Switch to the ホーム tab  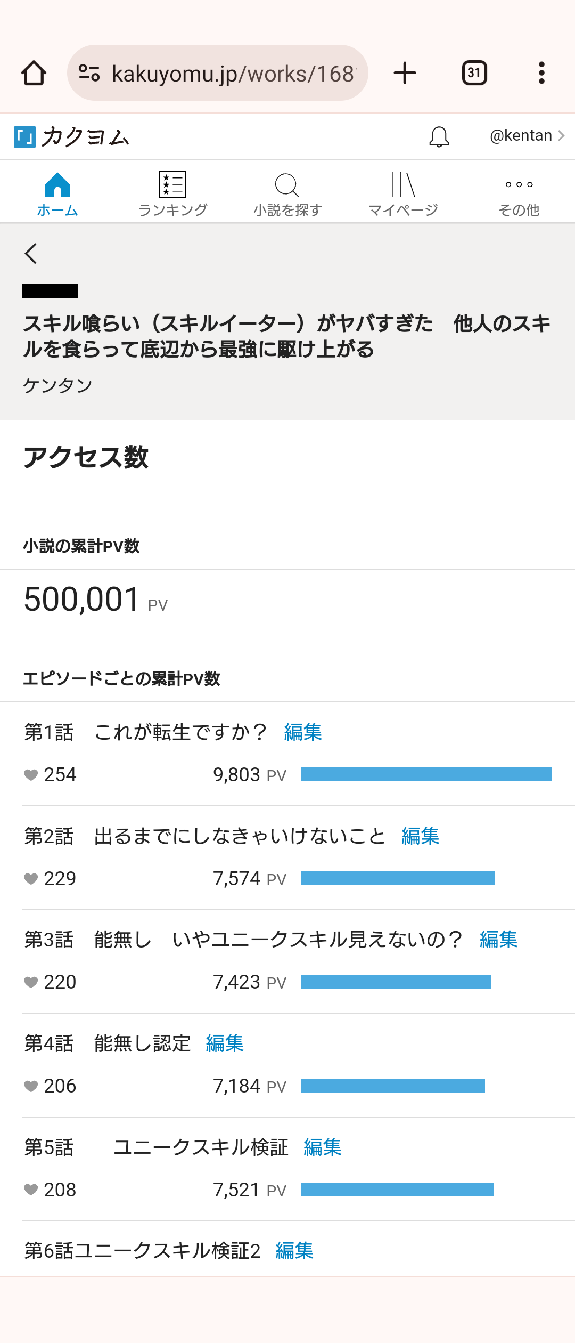click(x=57, y=195)
